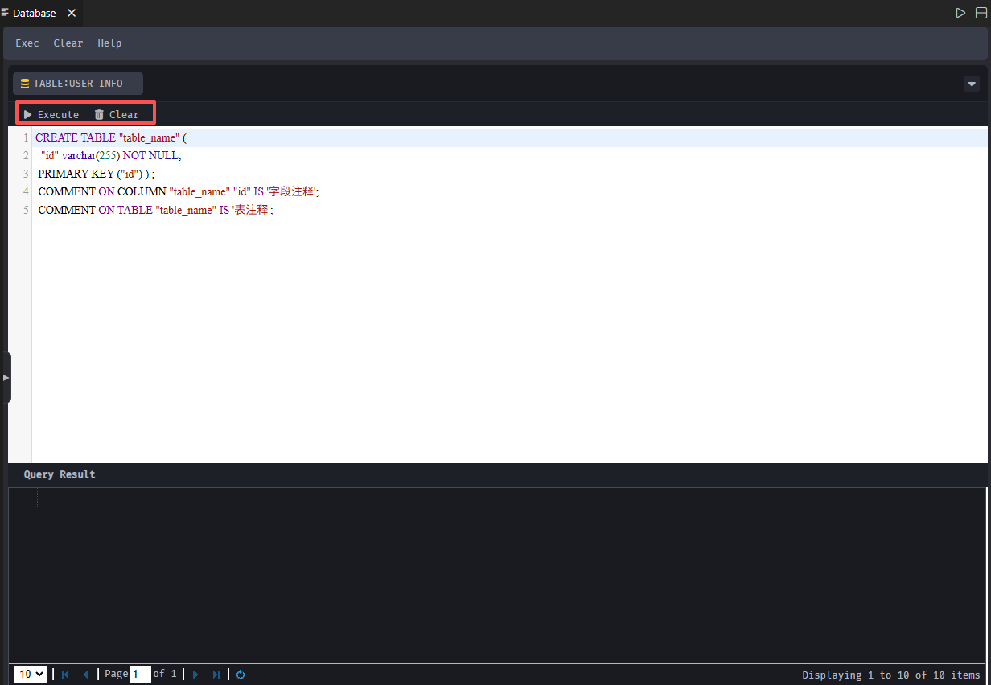Click the Query Result panel header
This screenshot has width=991, height=685.
click(x=60, y=474)
